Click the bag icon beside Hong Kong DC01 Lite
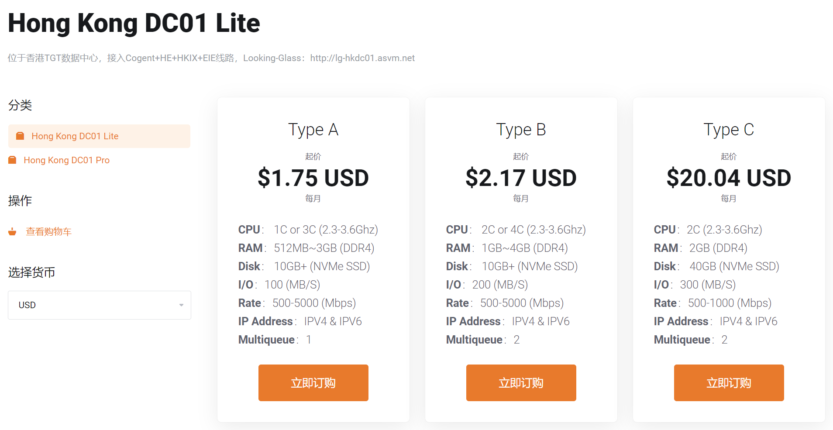The image size is (833, 430). click(x=20, y=136)
